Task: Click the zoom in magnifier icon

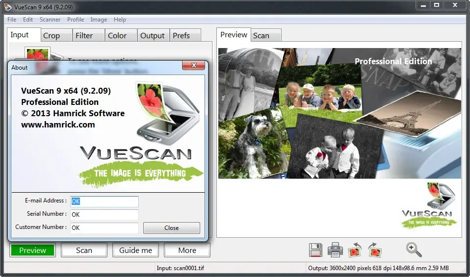Action: 414,250
